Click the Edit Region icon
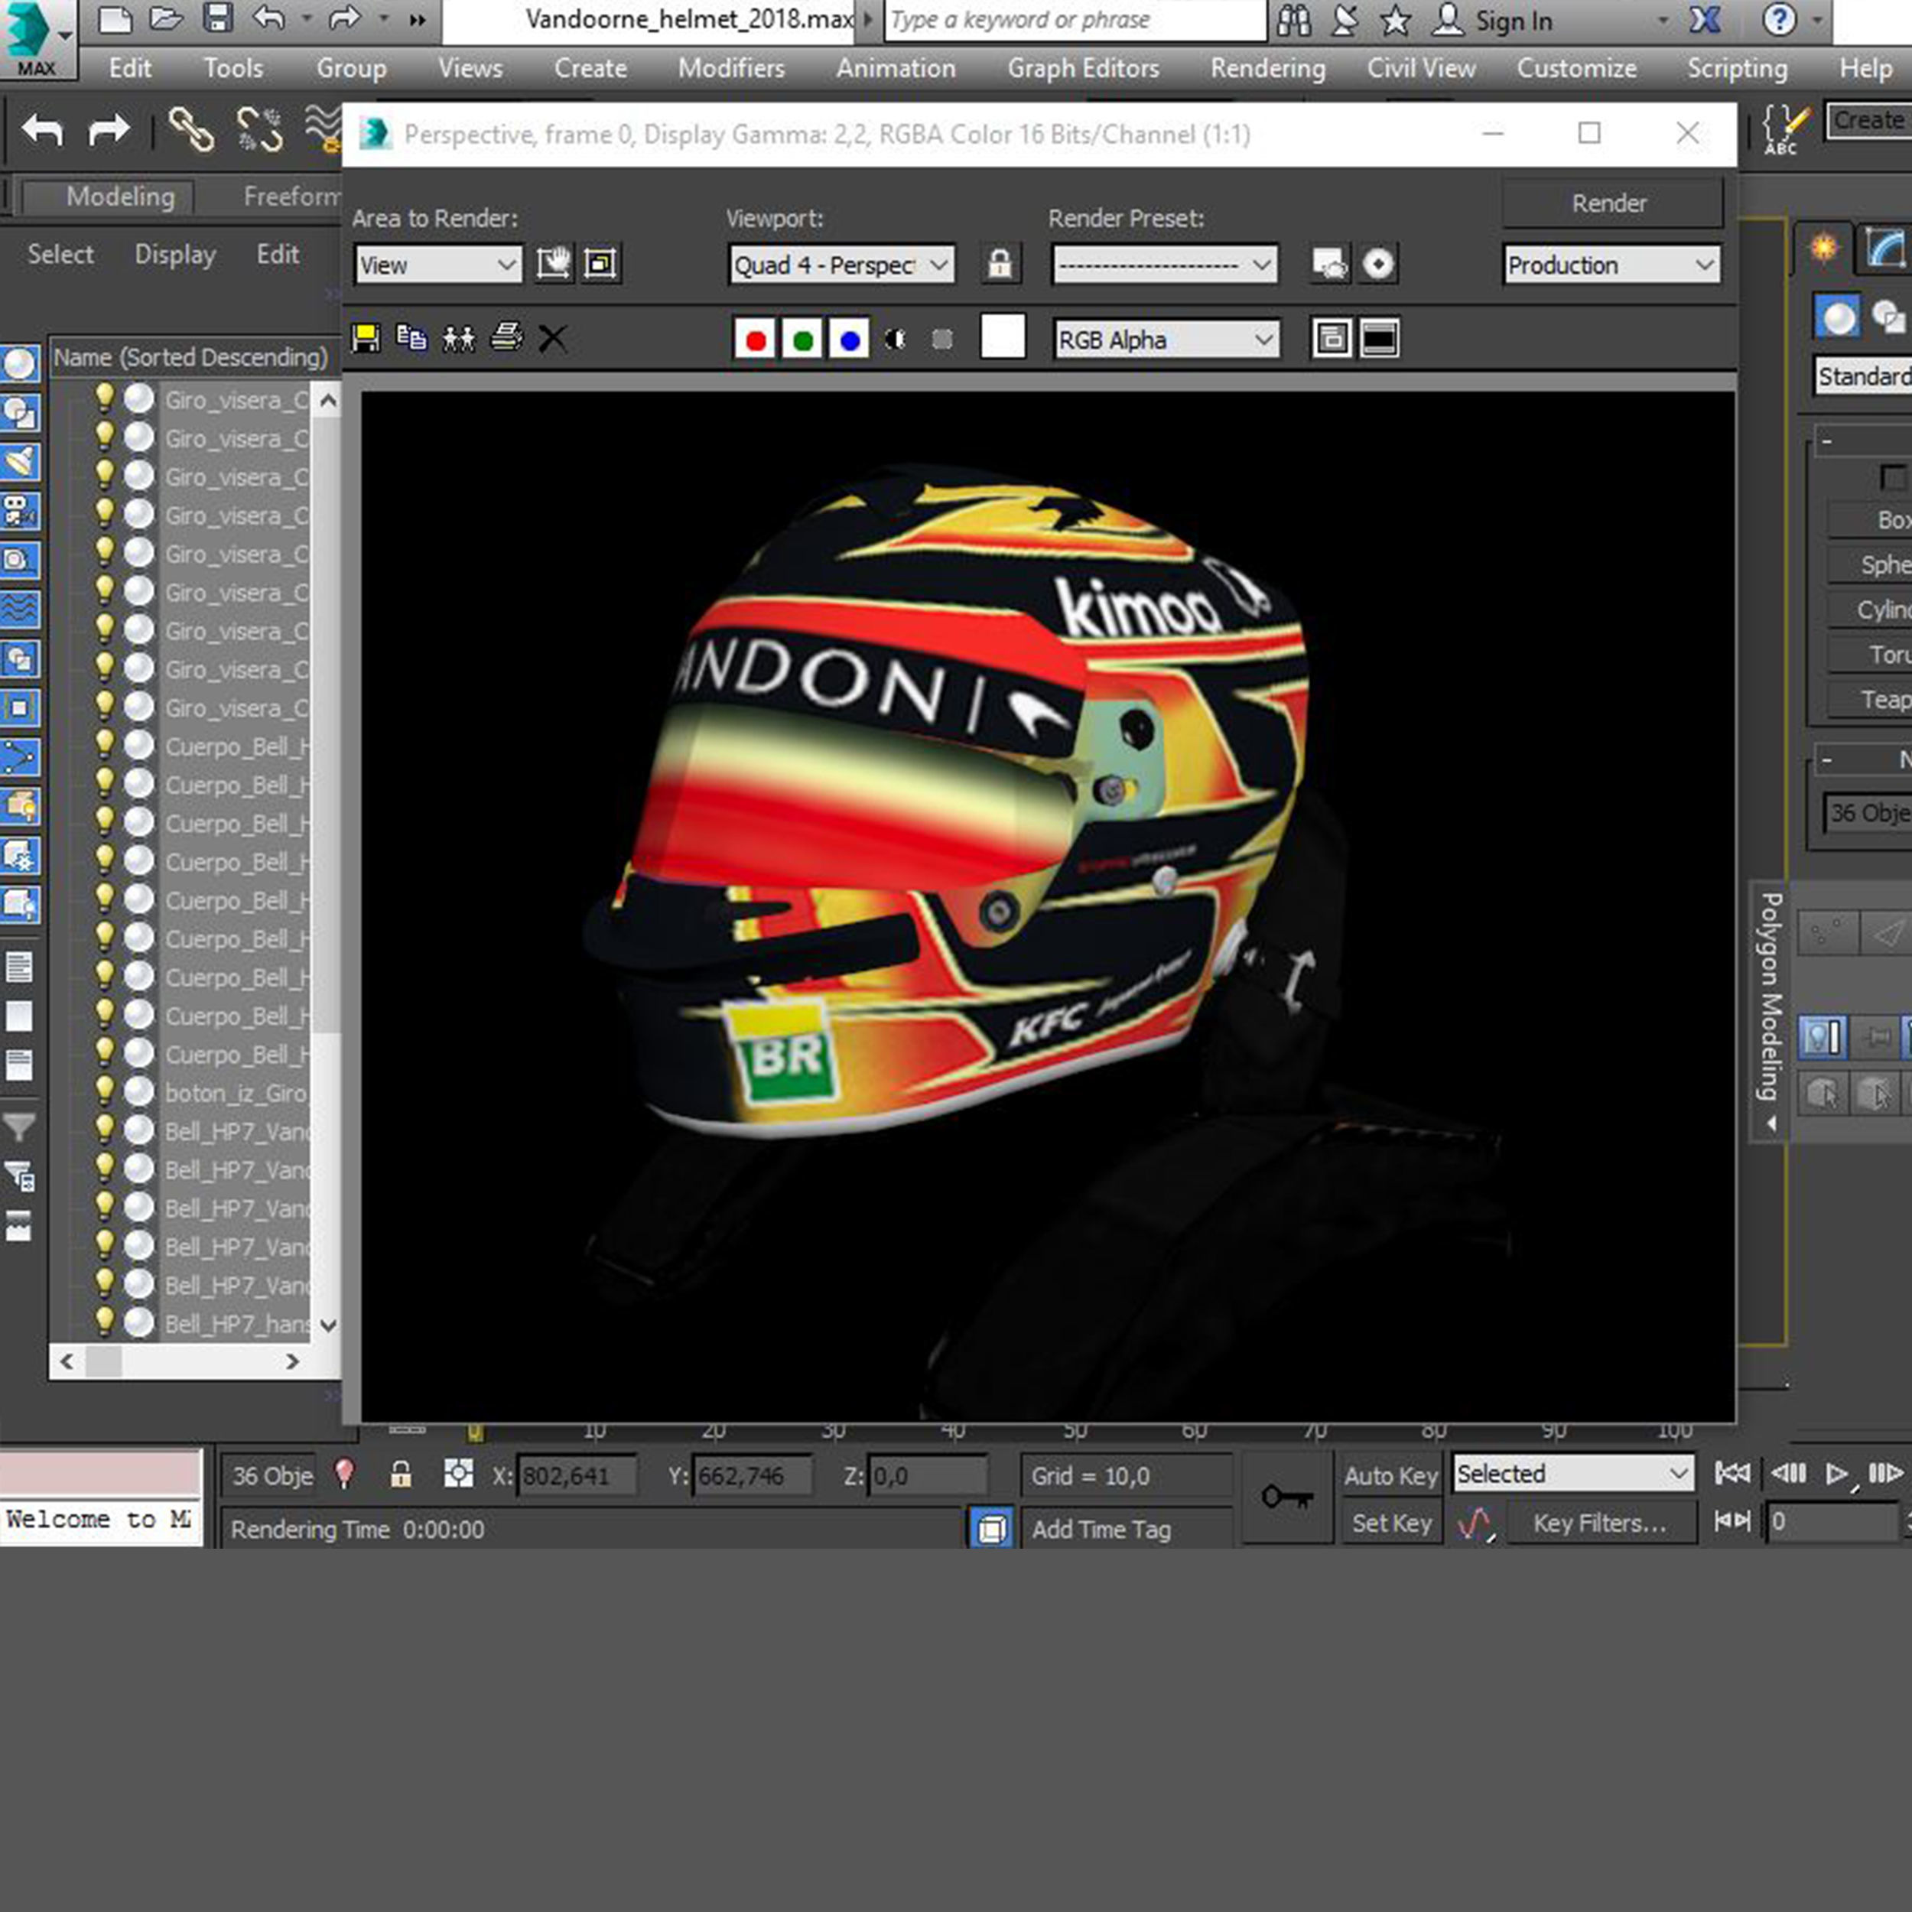The width and height of the screenshot is (1912, 1912). (553, 264)
